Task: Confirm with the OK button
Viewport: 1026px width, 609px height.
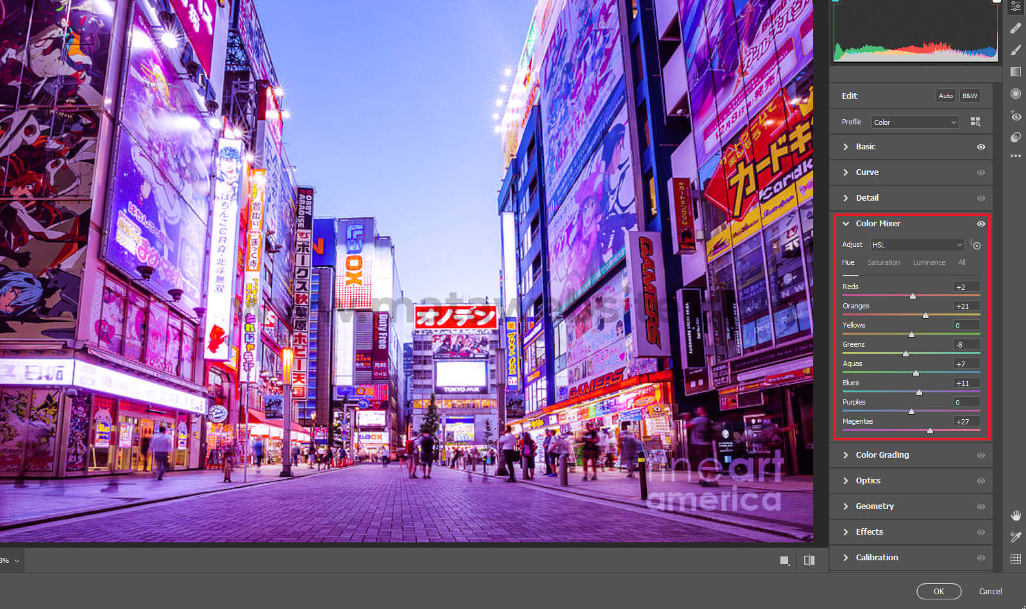Action: click(x=939, y=592)
